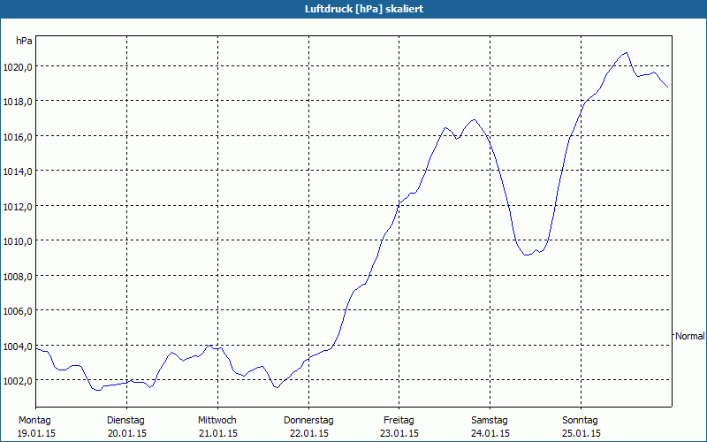This screenshot has height=442, width=707.
Task: Click the 1016,0 y-axis value
Action: click(18, 136)
